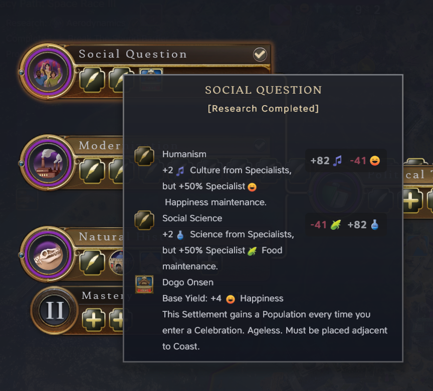Click Humanism feather icon in the tooltip

(144, 156)
